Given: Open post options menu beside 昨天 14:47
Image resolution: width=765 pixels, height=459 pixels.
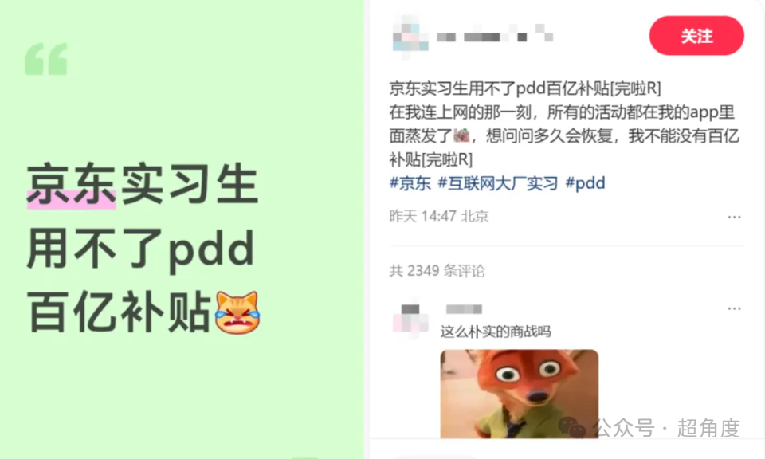Looking at the screenshot, I should click(734, 217).
